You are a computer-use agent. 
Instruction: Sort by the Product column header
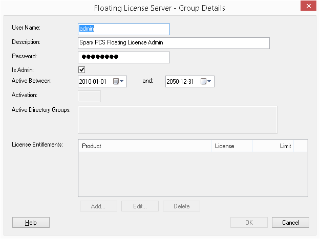(x=144, y=146)
